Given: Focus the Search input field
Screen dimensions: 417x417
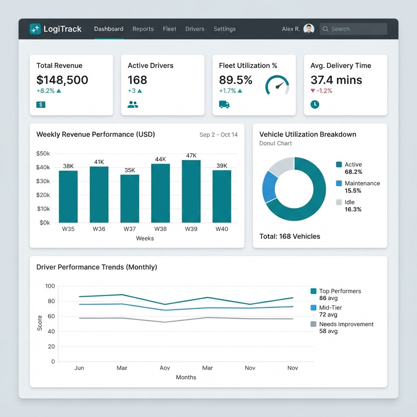Looking at the screenshot, I should [353, 29].
